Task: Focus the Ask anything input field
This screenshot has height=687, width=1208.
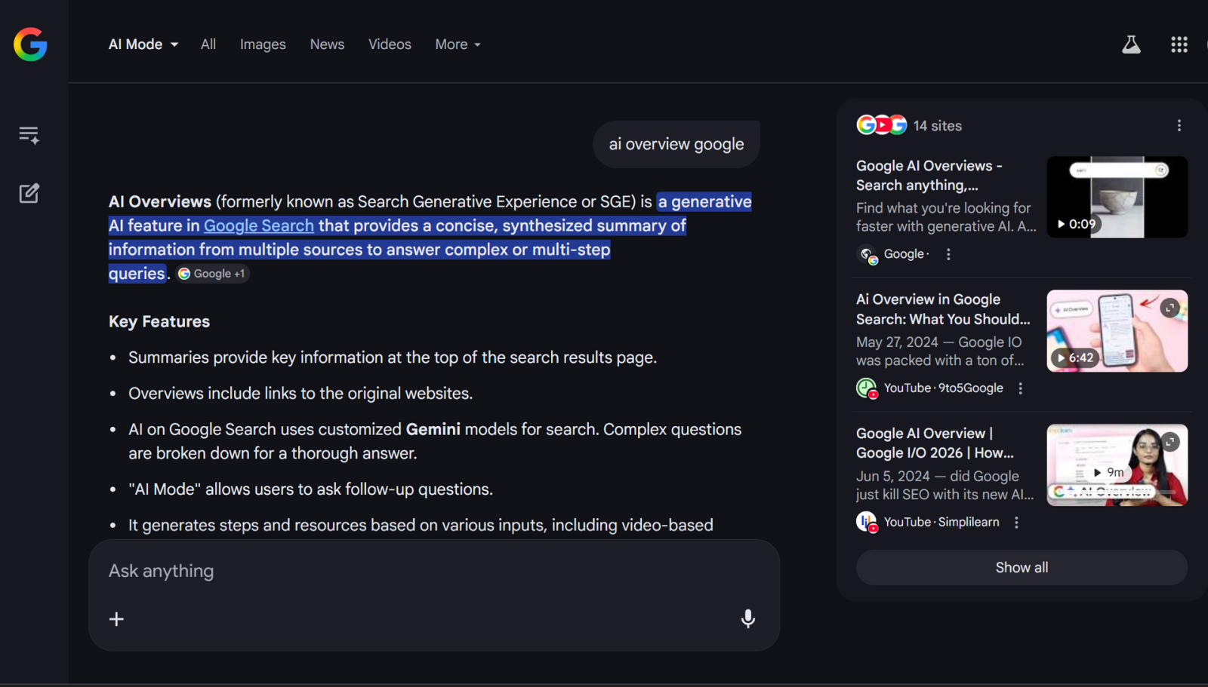Action: (x=423, y=571)
